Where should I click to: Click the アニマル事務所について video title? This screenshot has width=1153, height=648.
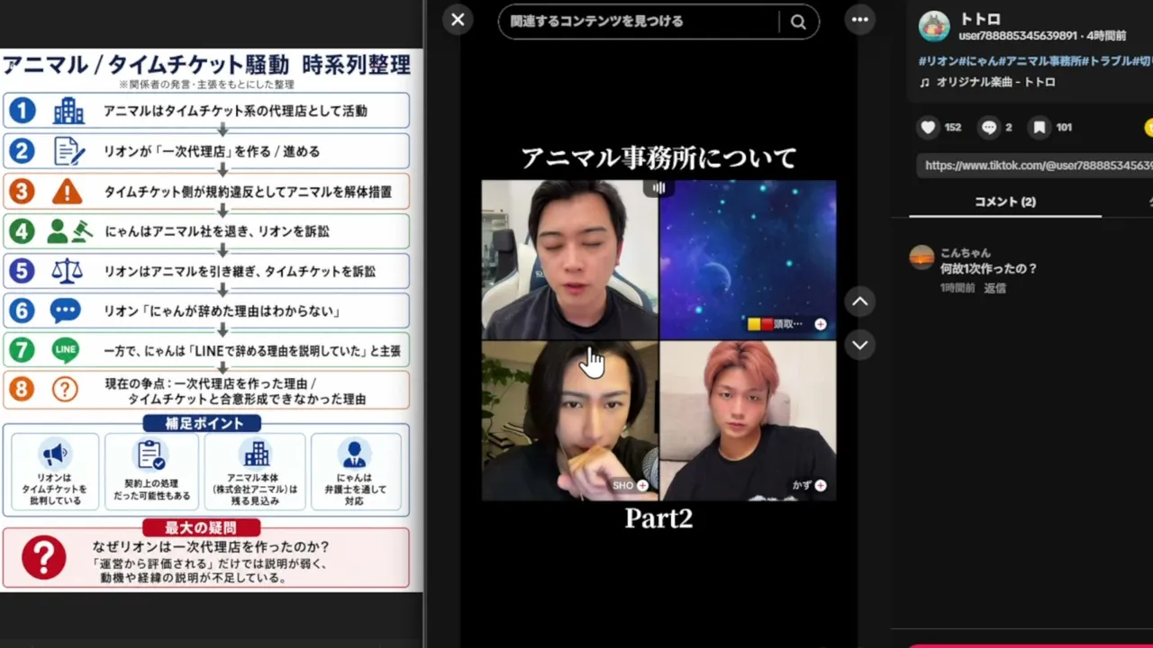click(658, 158)
